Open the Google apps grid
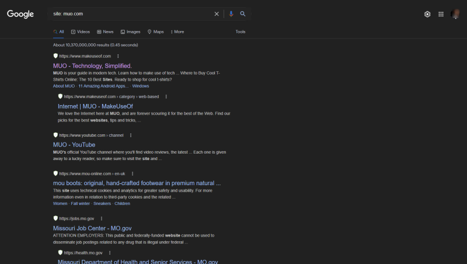Viewport: 467px width, 264px height. [x=441, y=14]
